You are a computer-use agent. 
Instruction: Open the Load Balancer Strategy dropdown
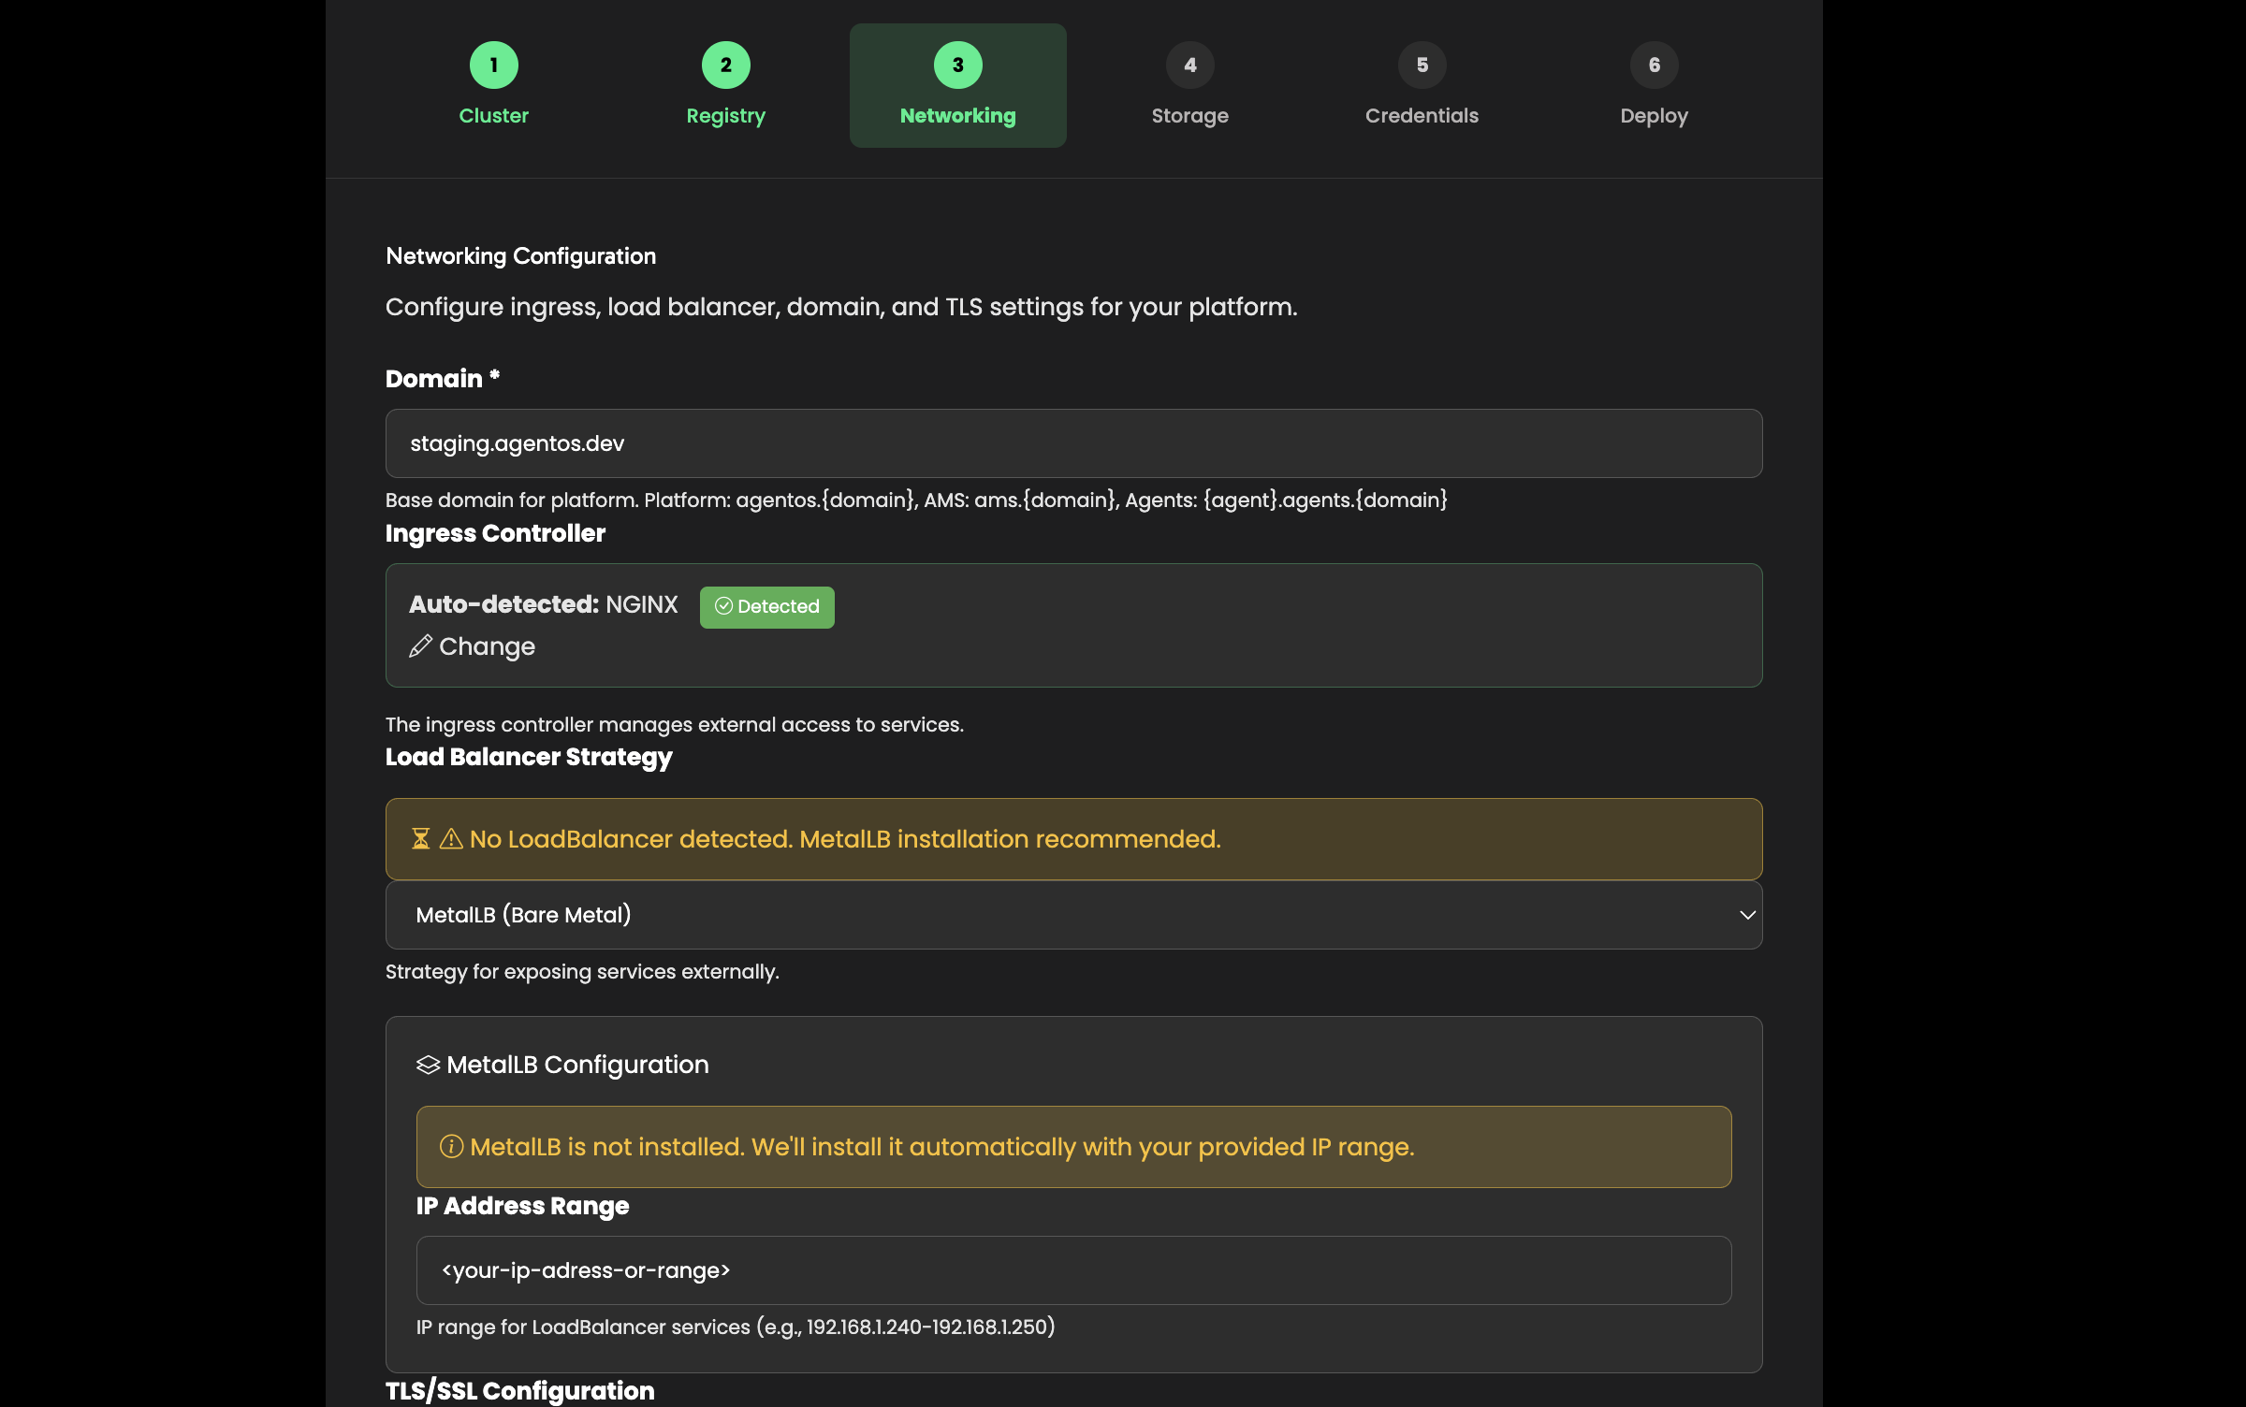1072,915
